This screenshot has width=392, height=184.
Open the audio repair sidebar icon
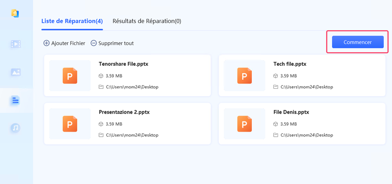tap(16, 128)
